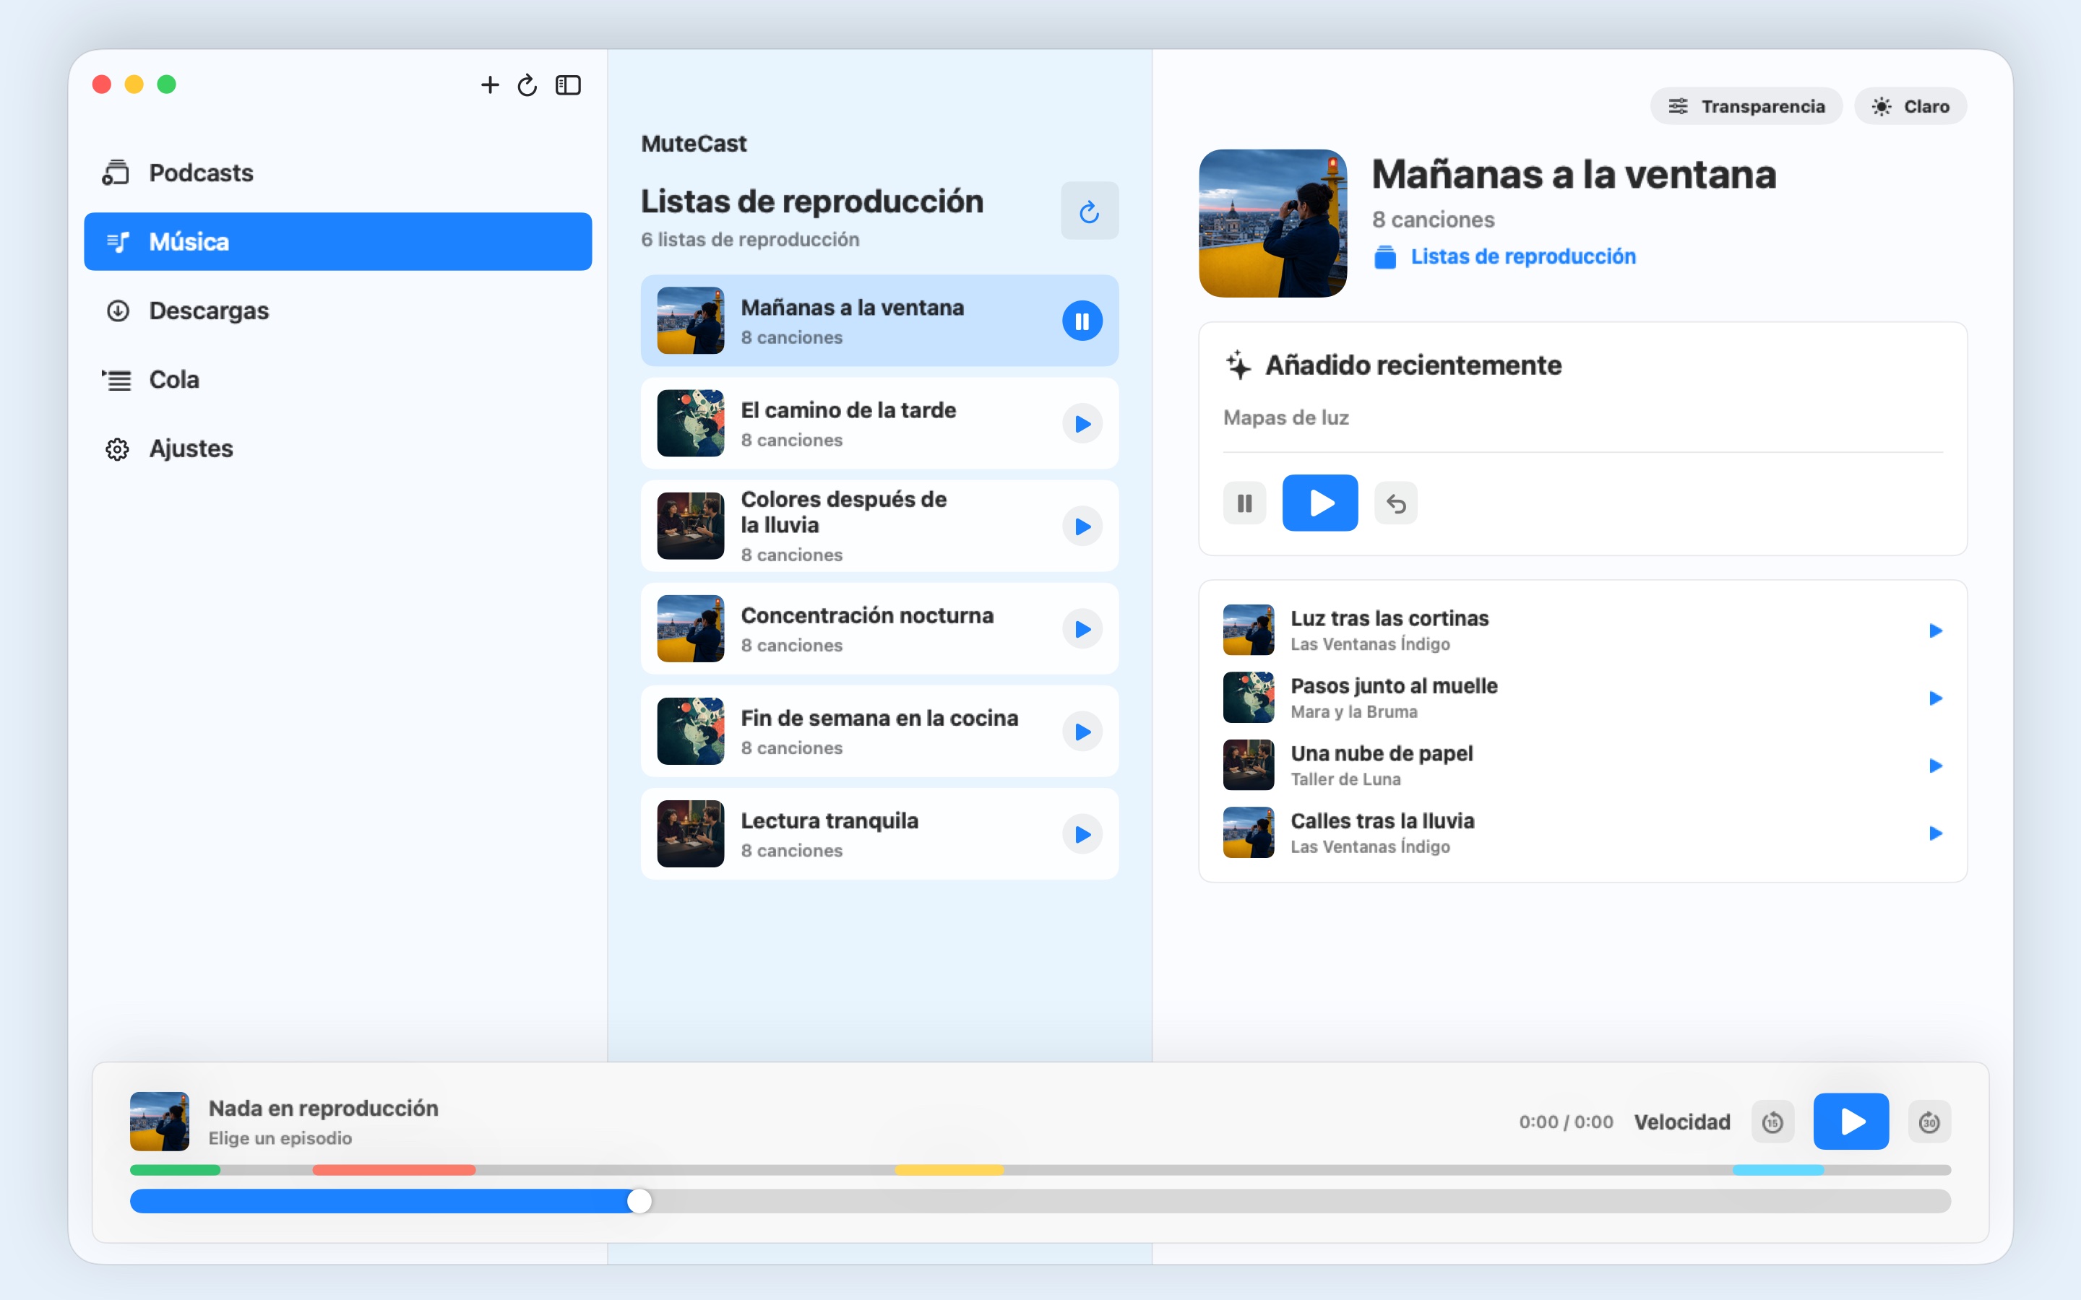Click the Una nube de papel thumbnail
The image size is (2081, 1300).
pos(1249,766)
